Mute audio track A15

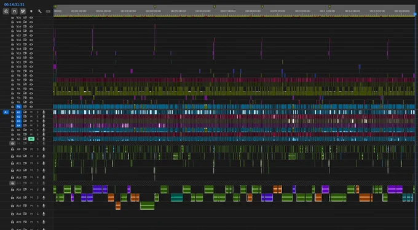[x=31, y=190]
